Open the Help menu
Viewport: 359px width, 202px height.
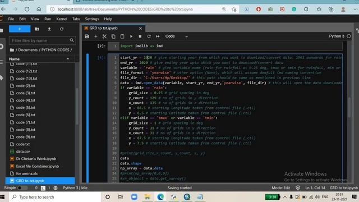pyautogui.click(x=108, y=19)
